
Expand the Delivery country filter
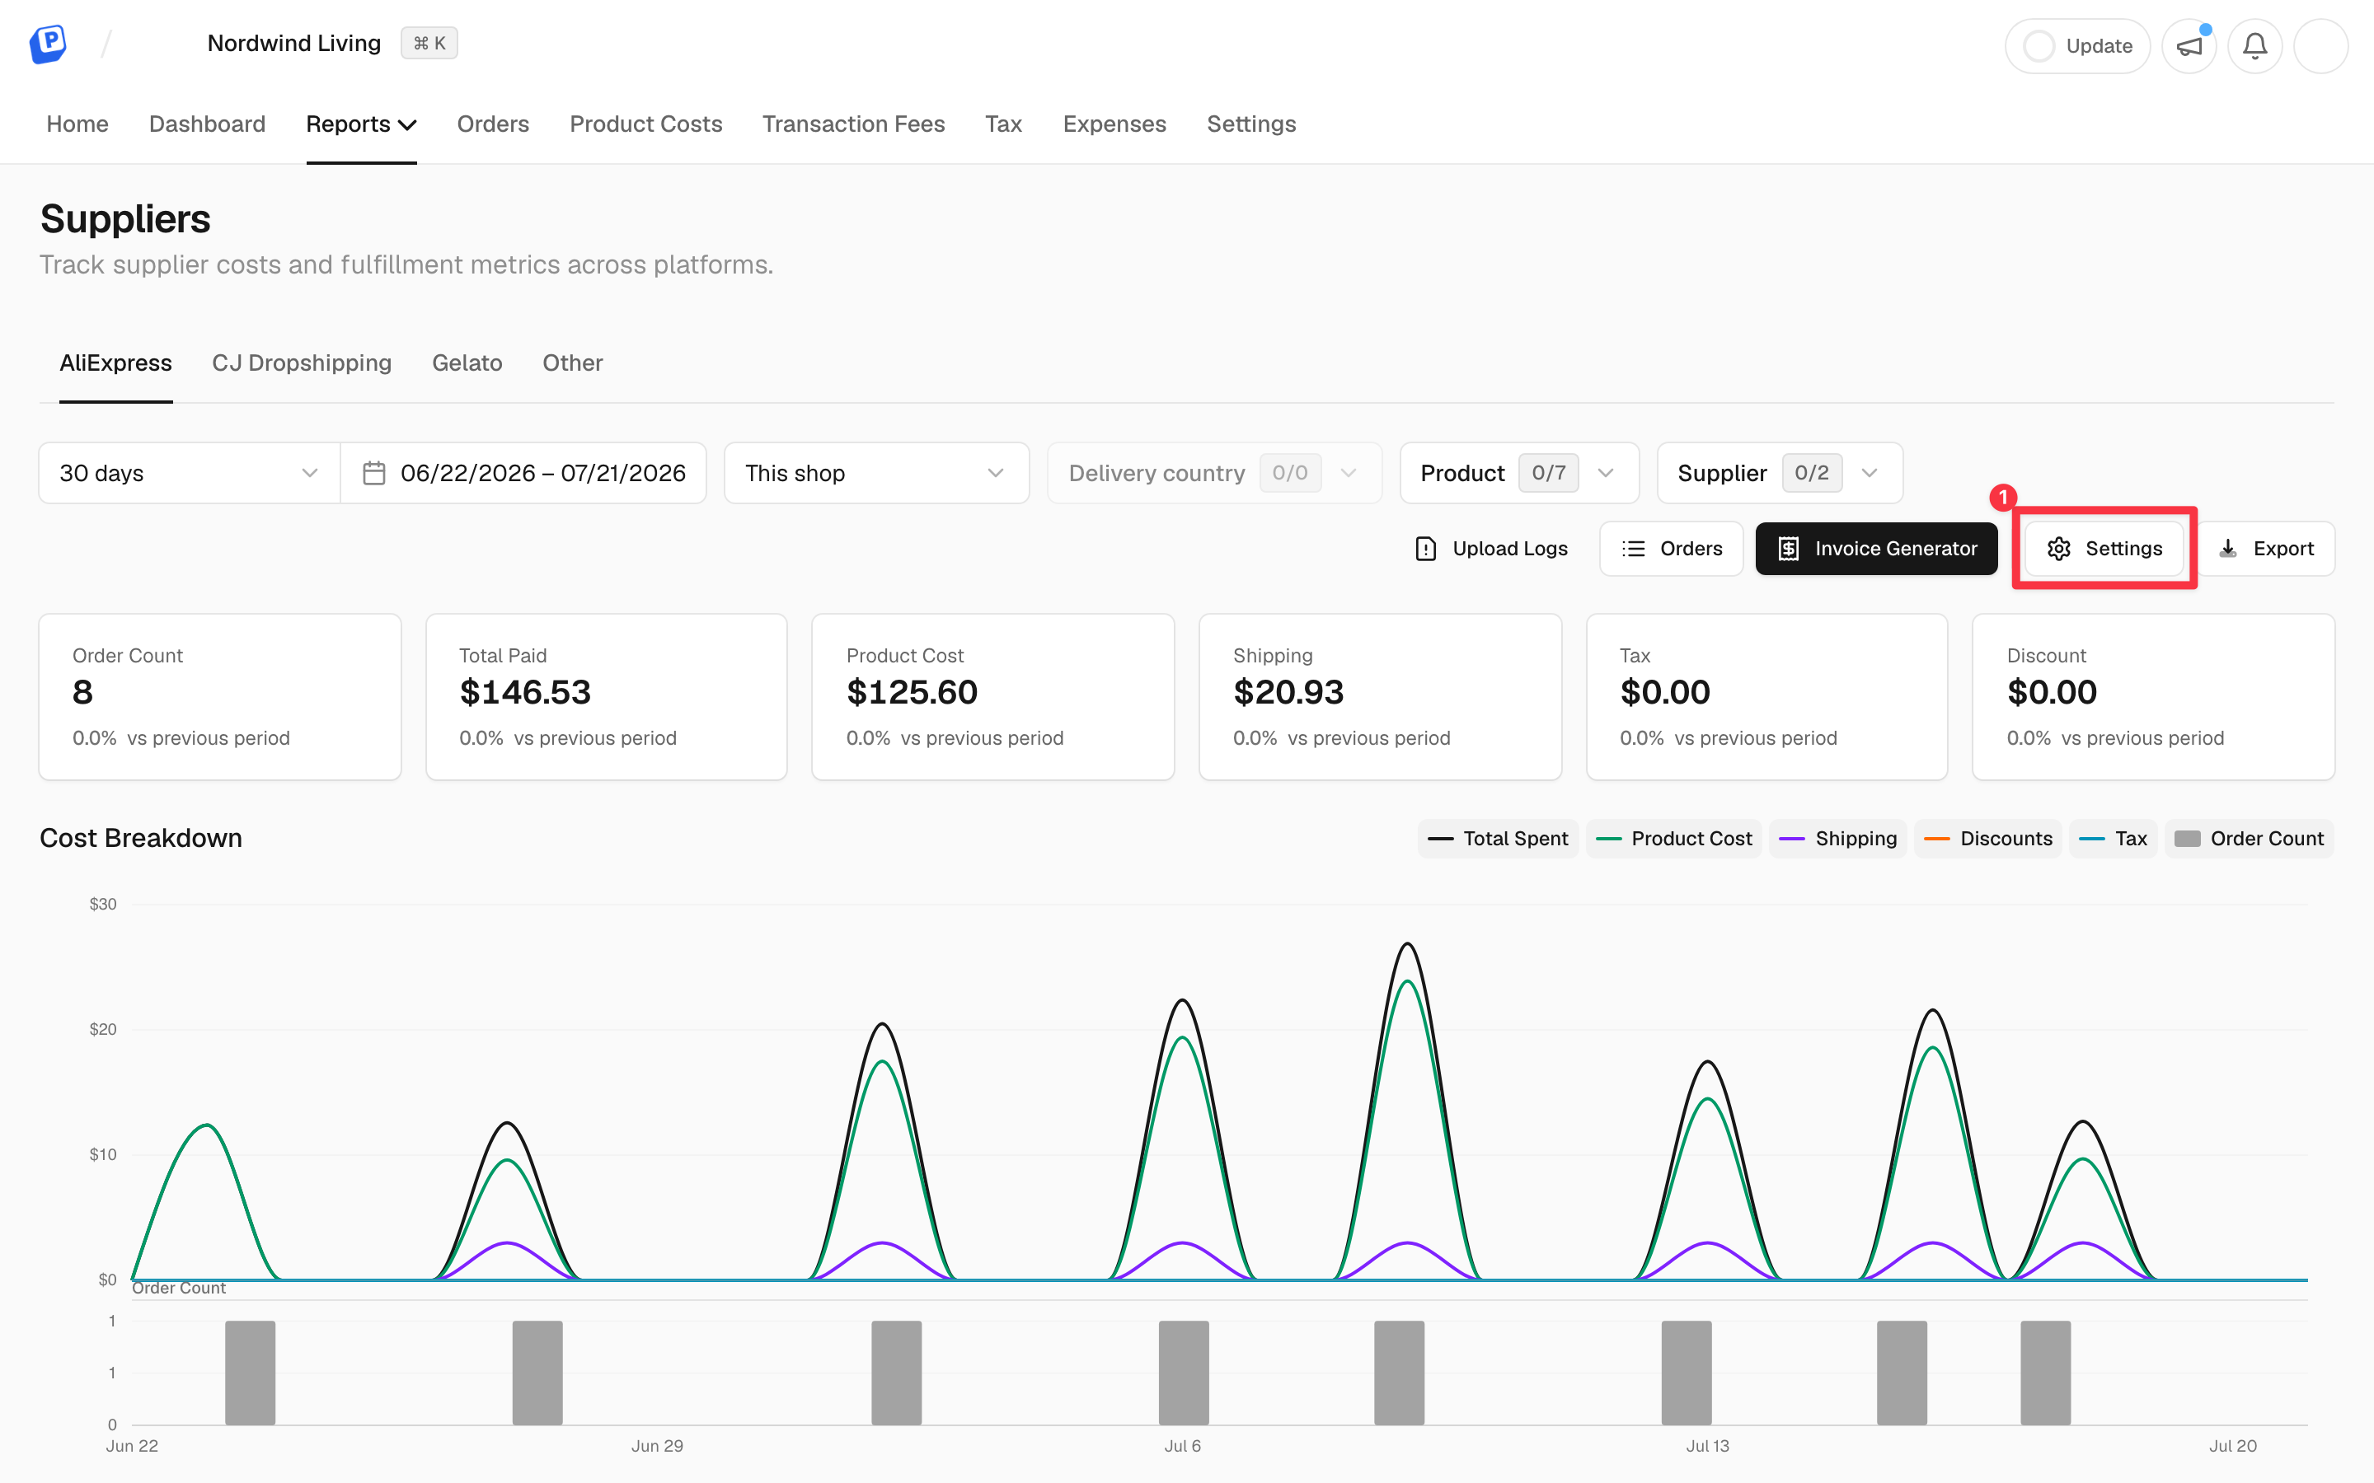pos(1214,473)
